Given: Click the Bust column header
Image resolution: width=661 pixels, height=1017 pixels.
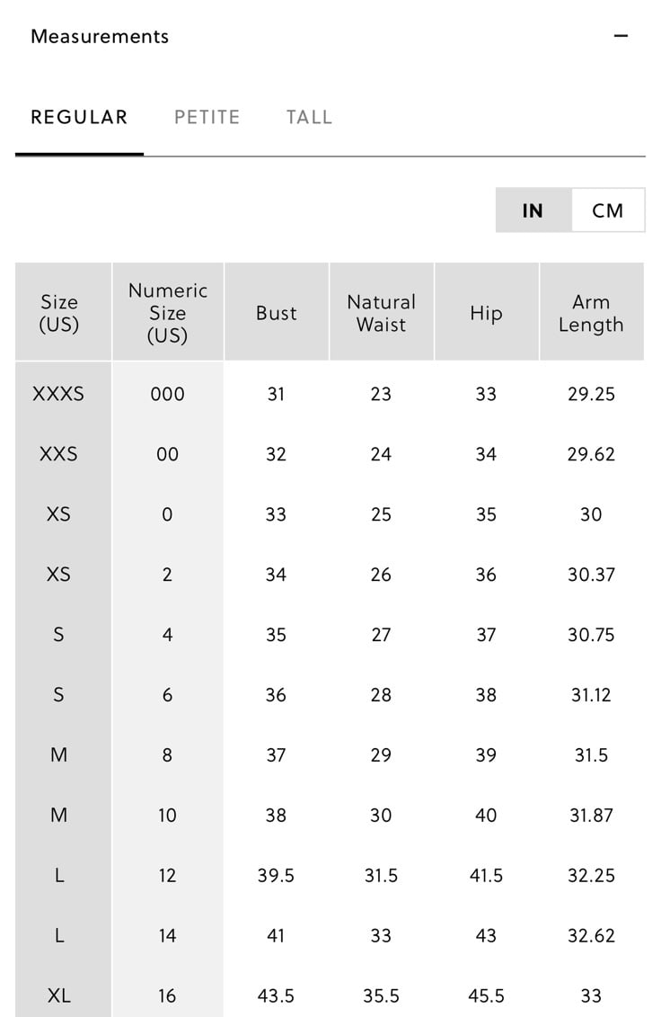Looking at the screenshot, I should click(277, 311).
